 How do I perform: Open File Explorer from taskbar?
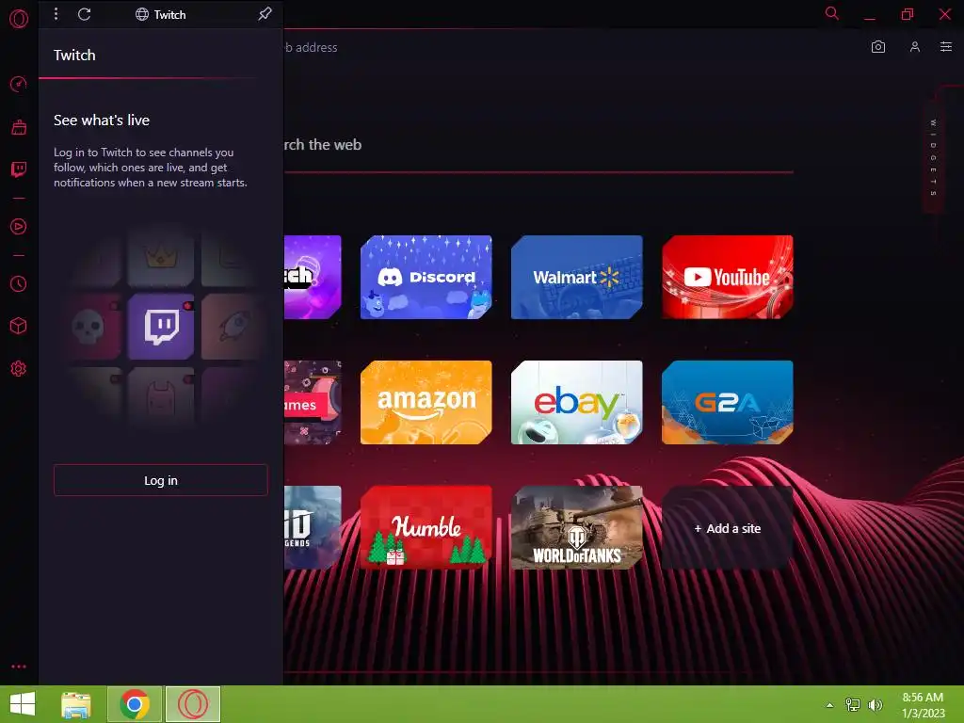[76, 704]
